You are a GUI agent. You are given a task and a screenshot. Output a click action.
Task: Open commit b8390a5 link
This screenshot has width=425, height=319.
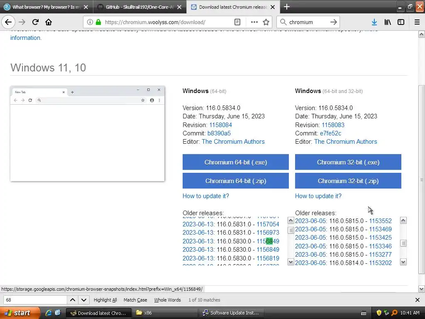[x=219, y=133]
